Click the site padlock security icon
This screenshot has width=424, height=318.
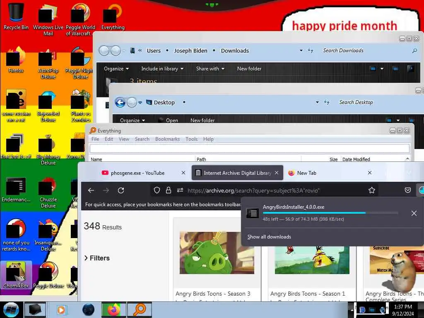[168, 190]
